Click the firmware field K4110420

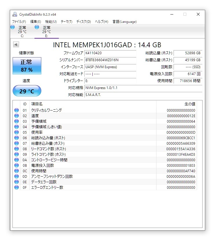(110, 53)
